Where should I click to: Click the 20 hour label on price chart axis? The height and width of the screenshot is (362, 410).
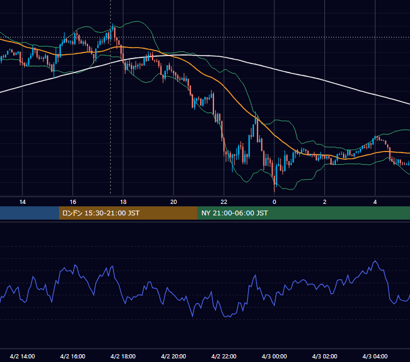174,202
